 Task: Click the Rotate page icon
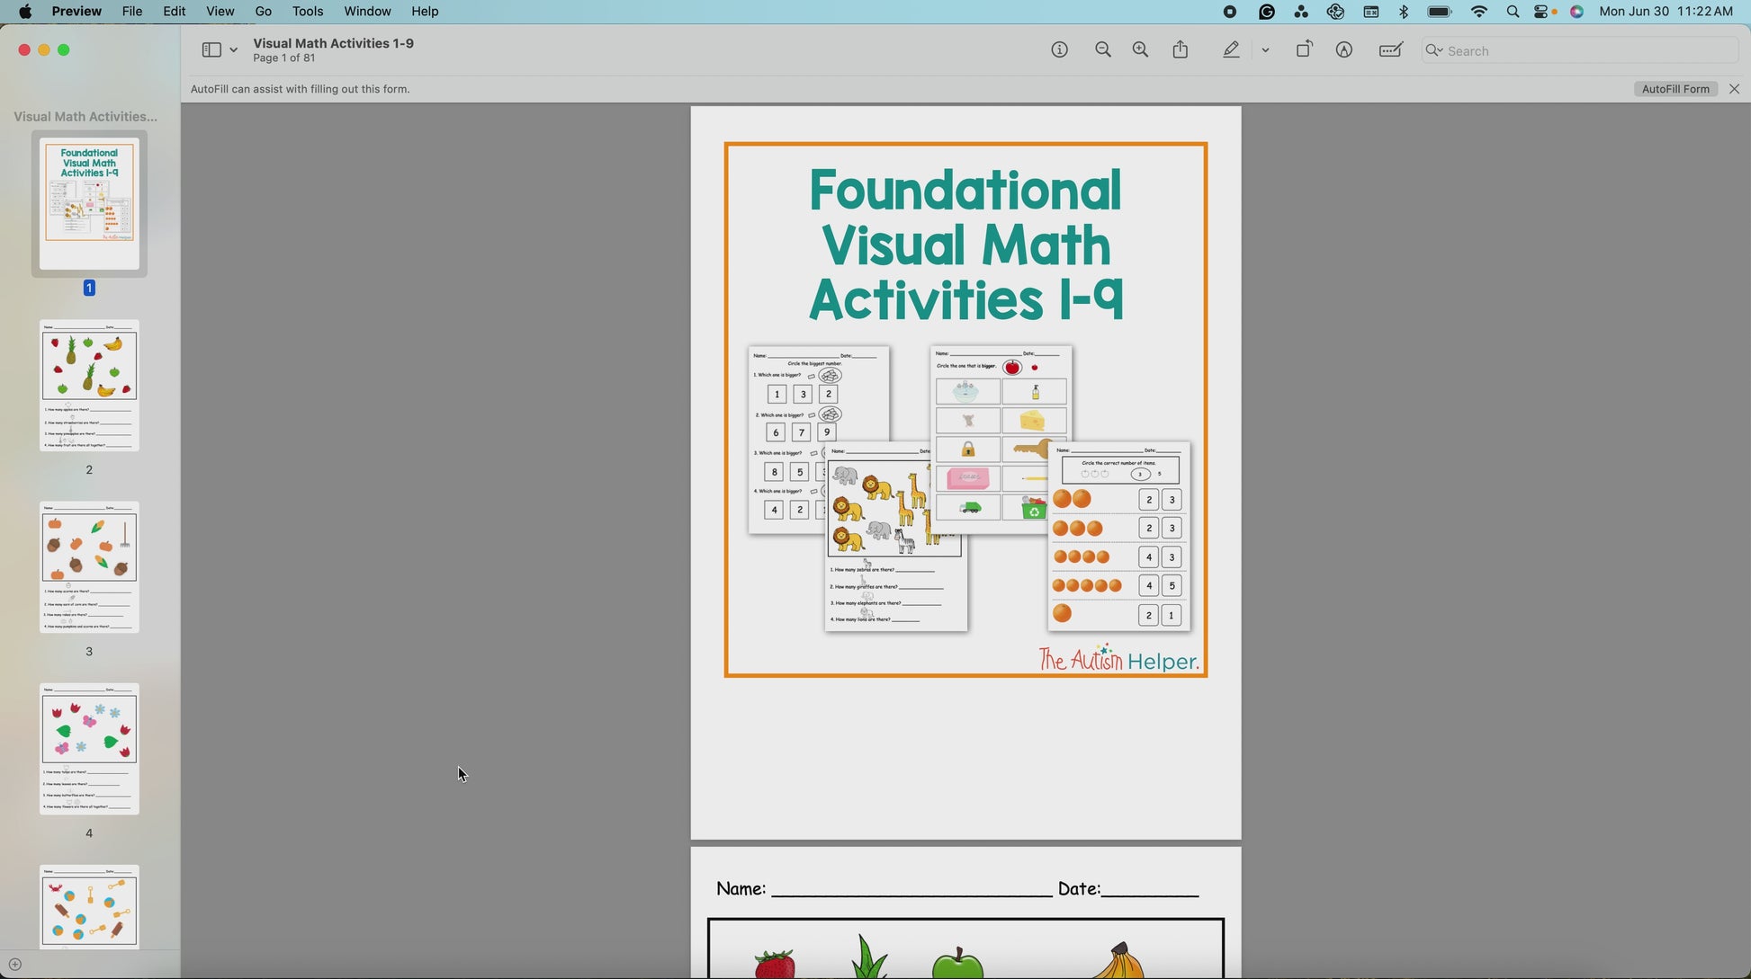pos(1304,50)
